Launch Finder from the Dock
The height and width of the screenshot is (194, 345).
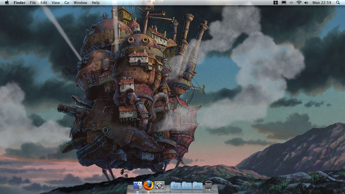point(138,186)
